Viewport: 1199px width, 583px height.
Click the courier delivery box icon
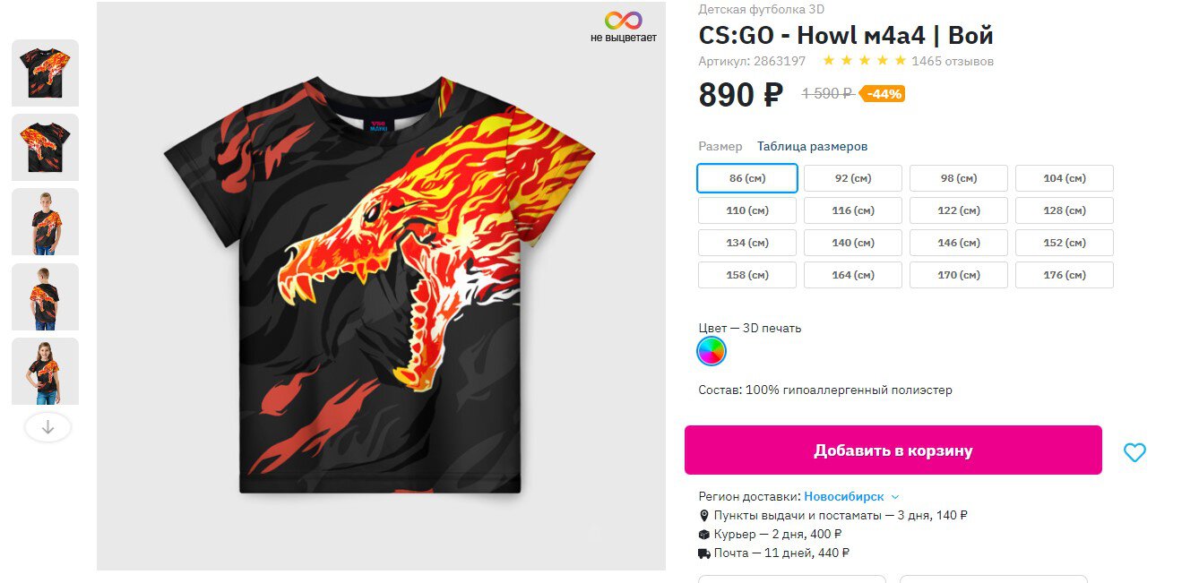[x=703, y=535]
